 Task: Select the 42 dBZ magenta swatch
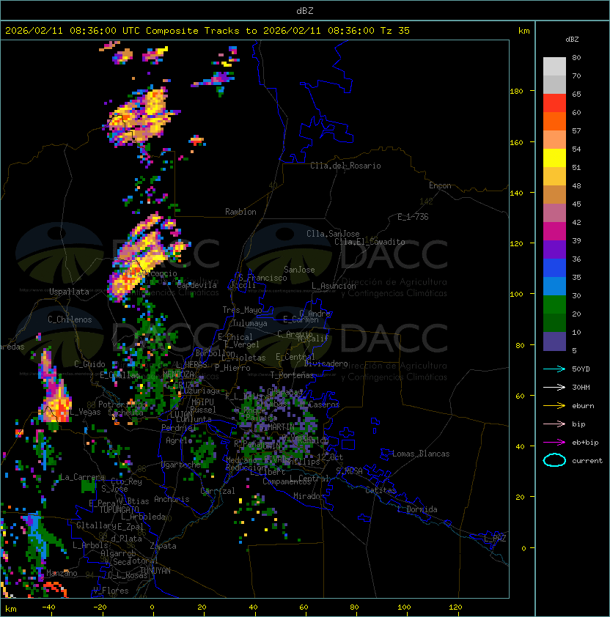(554, 232)
